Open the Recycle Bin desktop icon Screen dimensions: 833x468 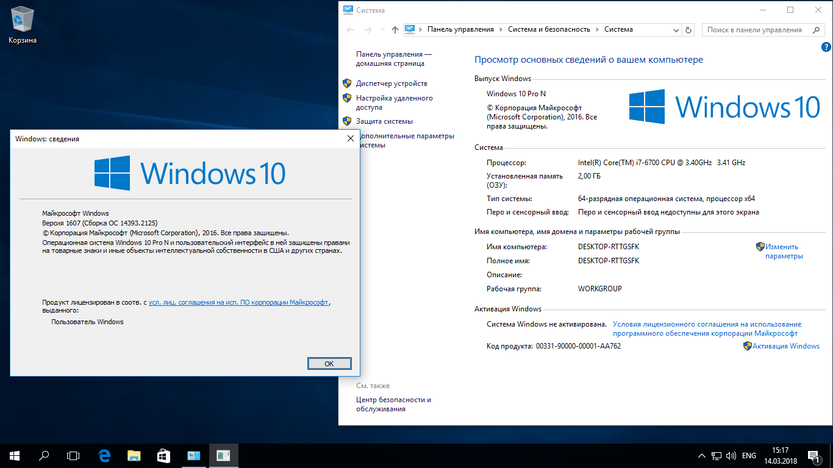tap(23, 24)
